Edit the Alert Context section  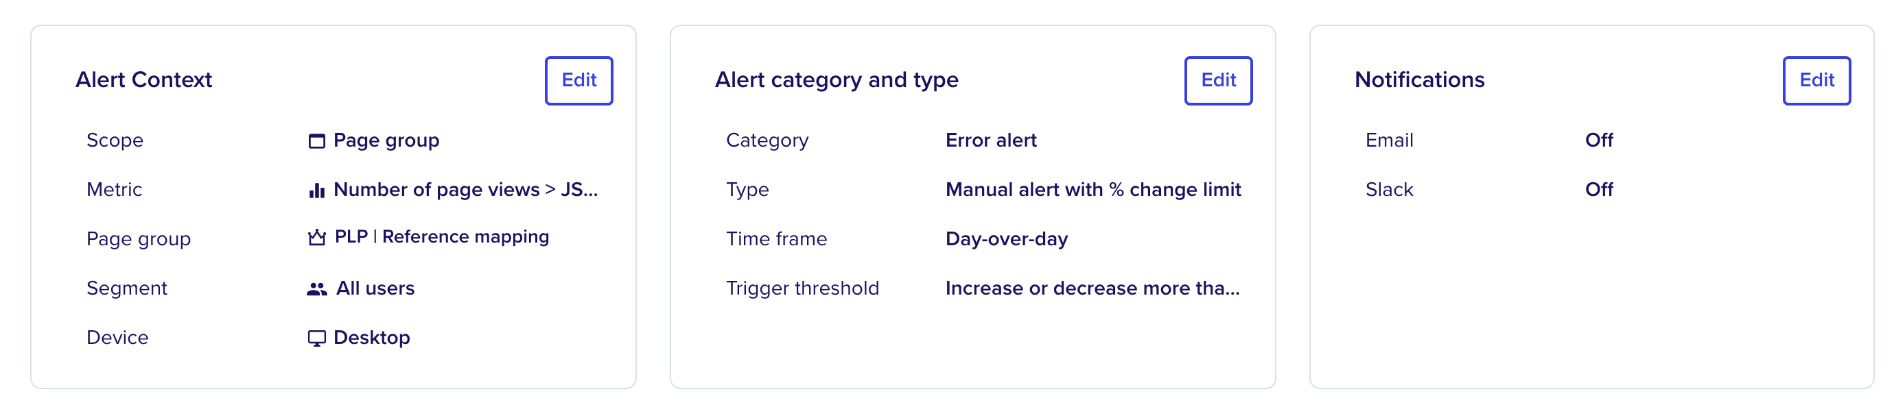(578, 80)
